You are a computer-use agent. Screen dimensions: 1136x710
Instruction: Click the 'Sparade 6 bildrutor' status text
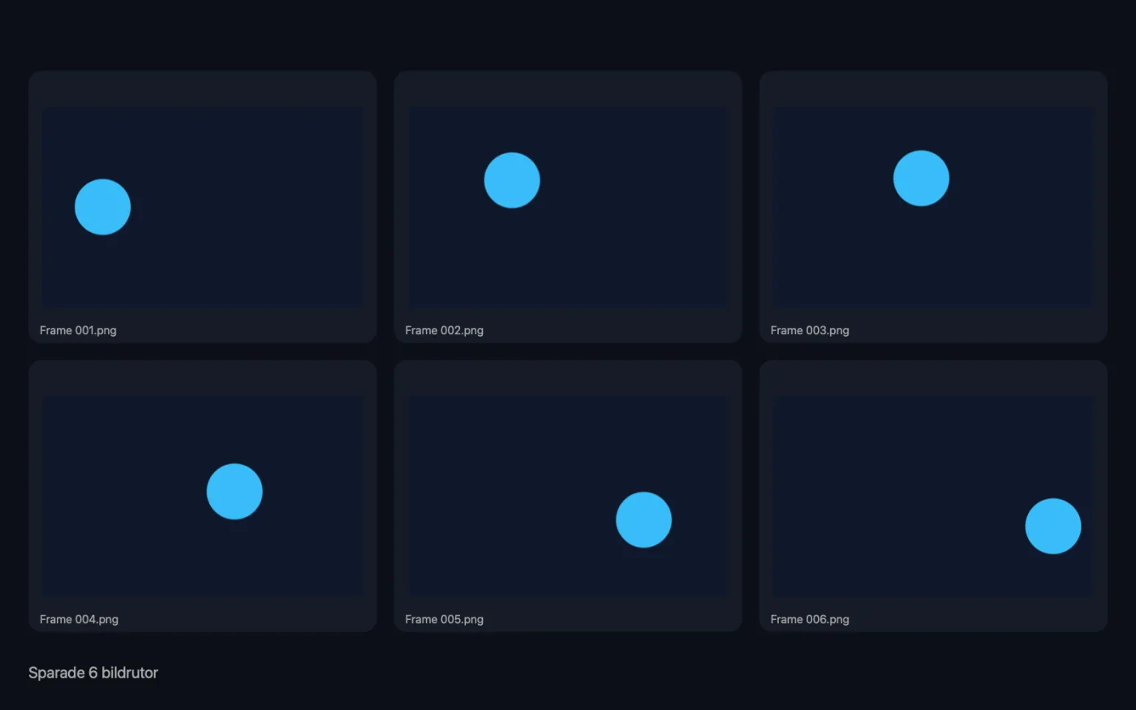[x=93, y=673]
